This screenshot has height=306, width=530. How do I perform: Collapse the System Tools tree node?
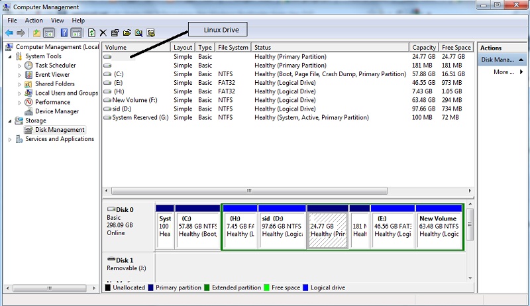click(x=10, y=56)
